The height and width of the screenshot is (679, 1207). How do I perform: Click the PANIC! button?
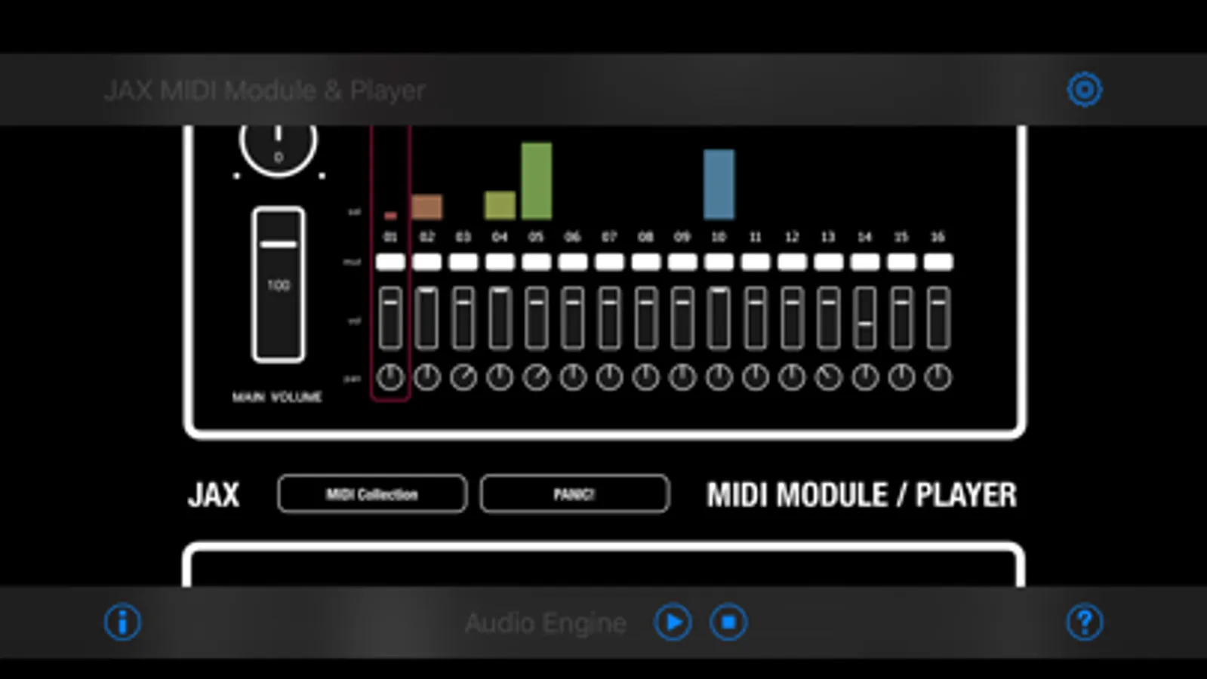click(574, 494)
